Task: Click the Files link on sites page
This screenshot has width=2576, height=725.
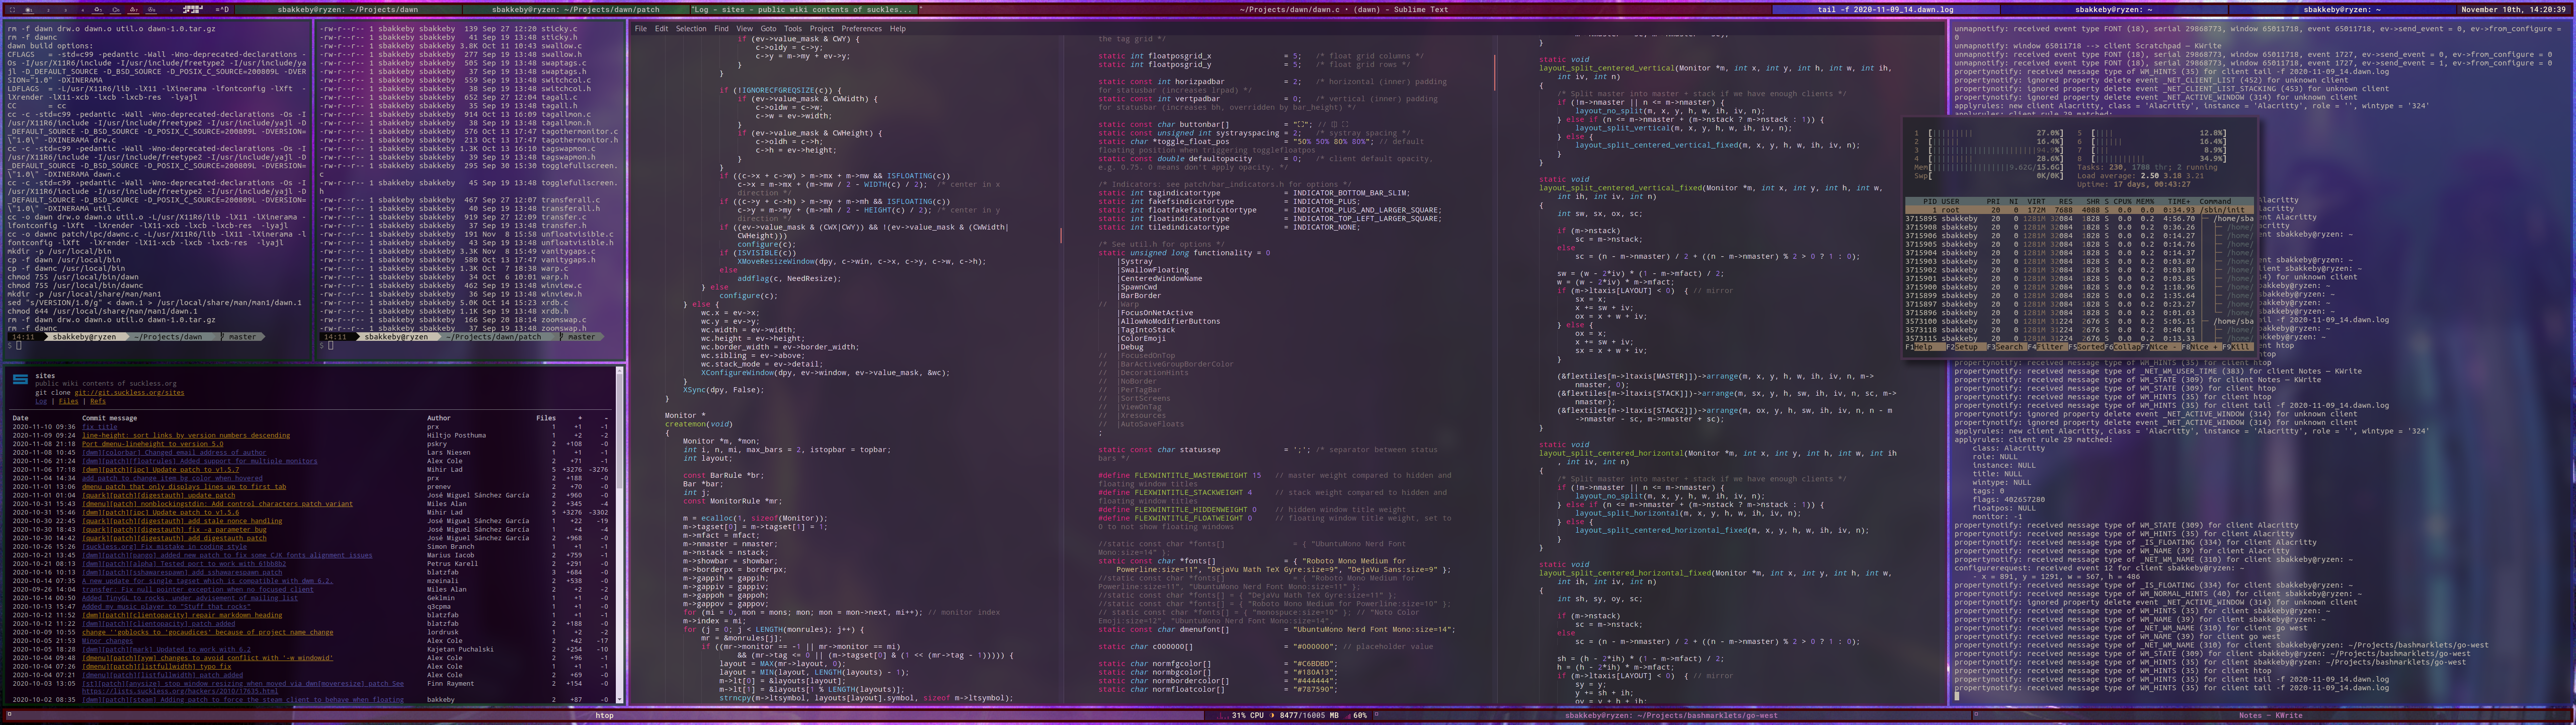Action: 68,402
